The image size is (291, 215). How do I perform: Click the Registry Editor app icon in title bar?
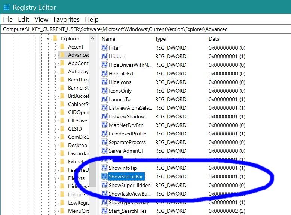click(x=7, y=7)
